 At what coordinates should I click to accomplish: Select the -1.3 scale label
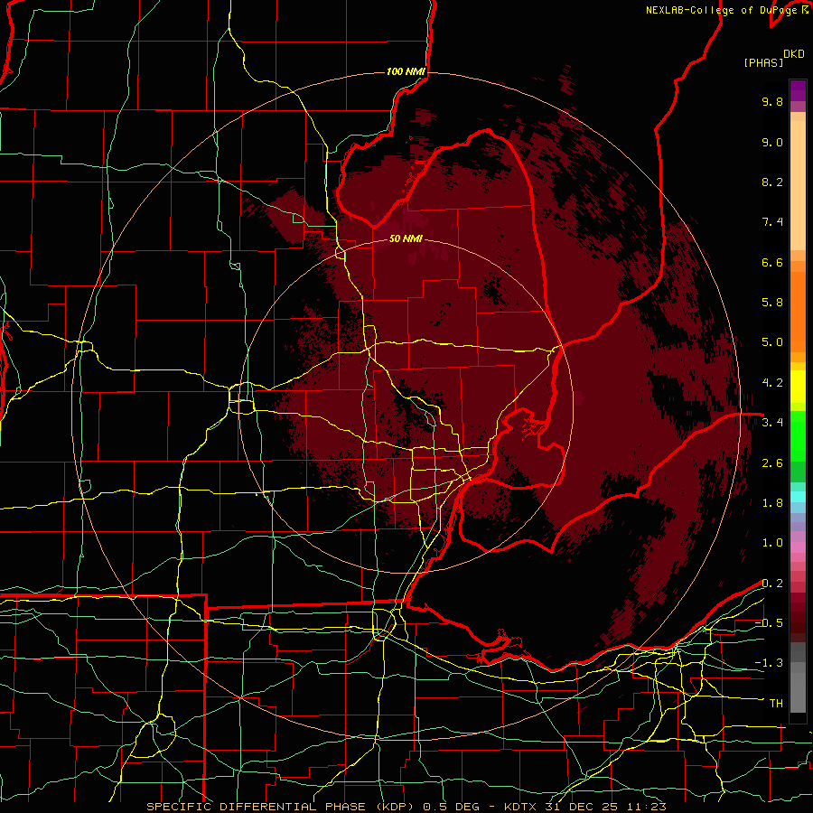769,663
